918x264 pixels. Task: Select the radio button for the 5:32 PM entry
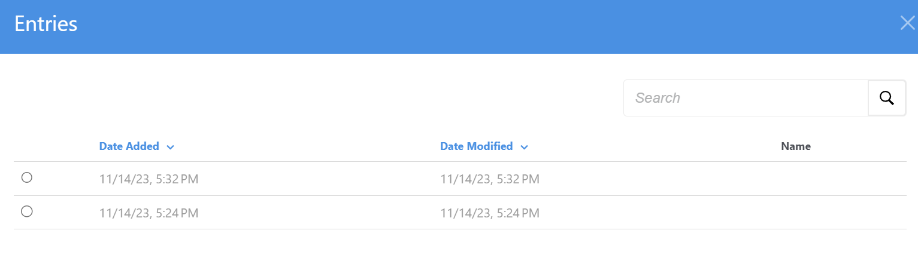coord(26,177)
